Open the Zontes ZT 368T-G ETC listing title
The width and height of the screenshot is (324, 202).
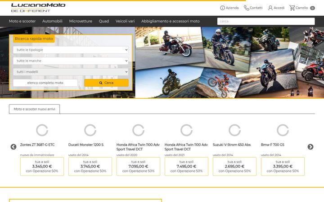tap(37, 145)
